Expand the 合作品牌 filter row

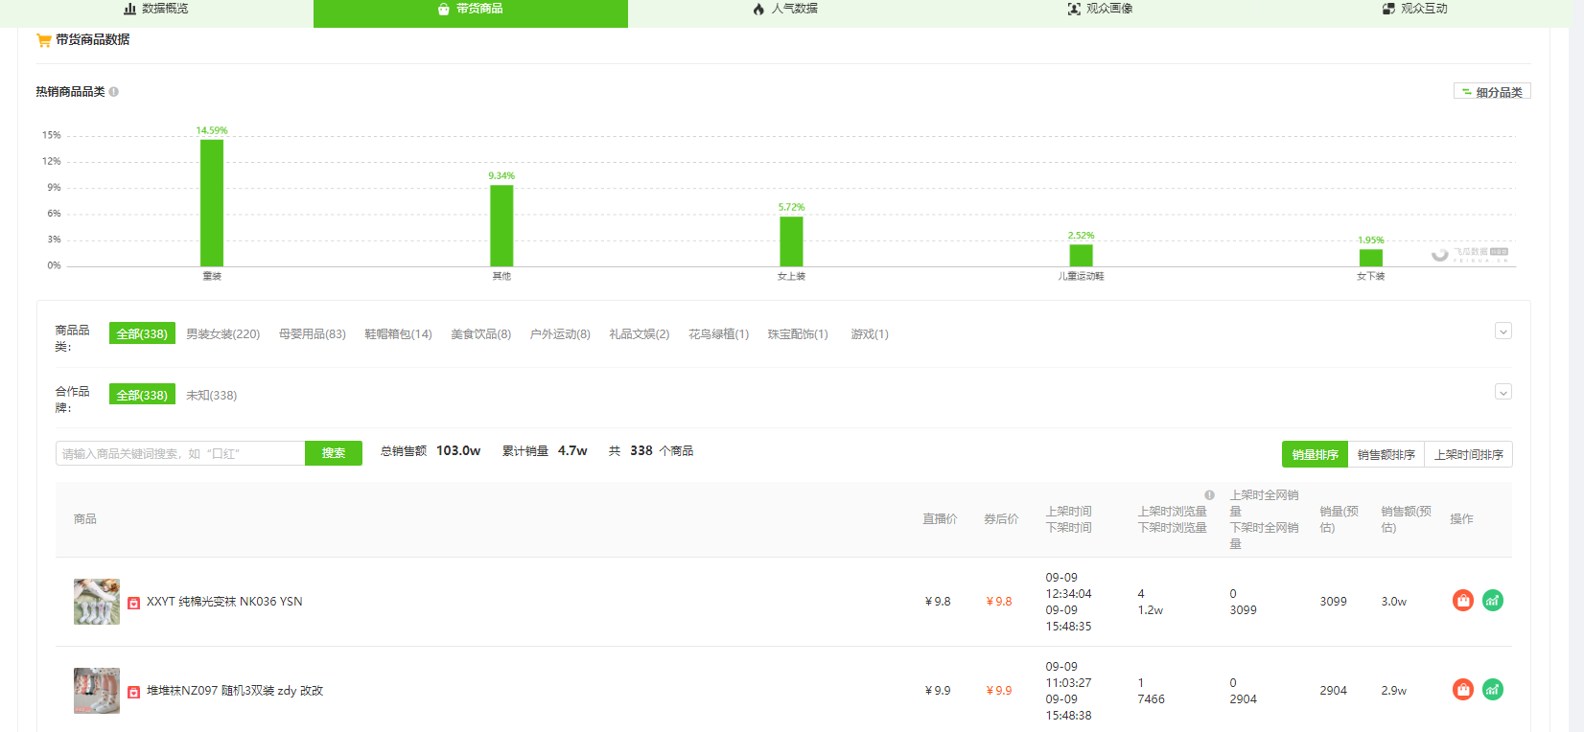coord(1502,392)
